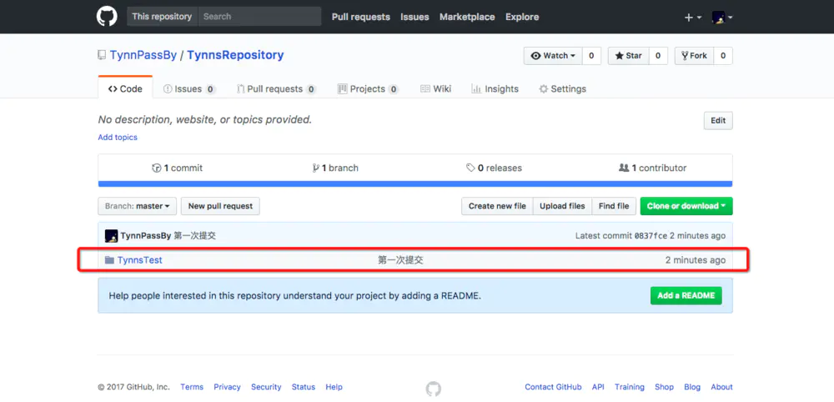Viewport: 834px width, 402px height.
Task: Open the TynnsRepository name link
Action: pos(235,55)
